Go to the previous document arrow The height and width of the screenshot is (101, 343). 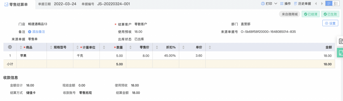point(315,4)
